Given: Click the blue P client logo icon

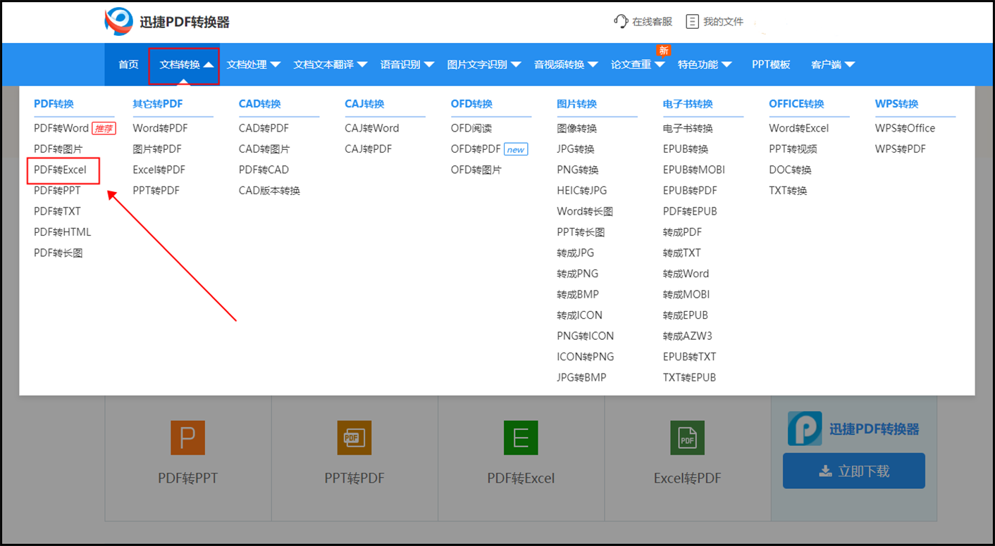Looking at the screenshot, I should (805, 428).
